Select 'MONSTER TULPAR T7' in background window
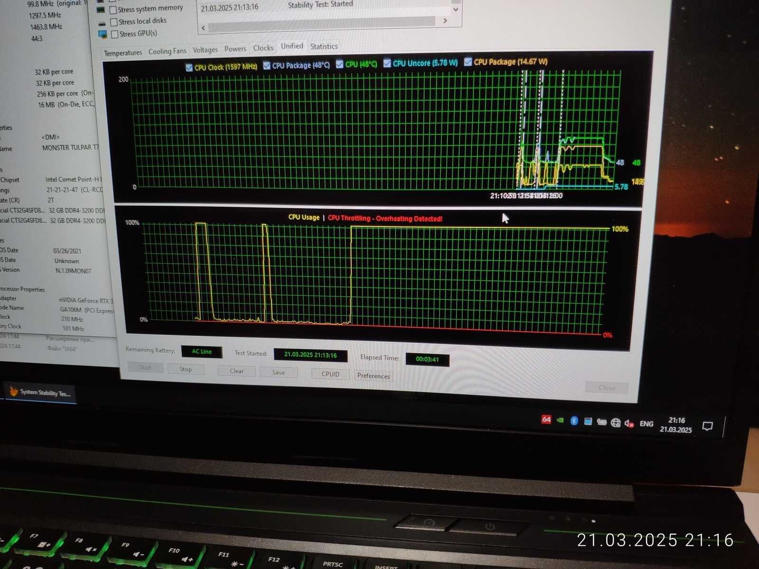Screen dimensions: 759x569 (x=71, y=147)
